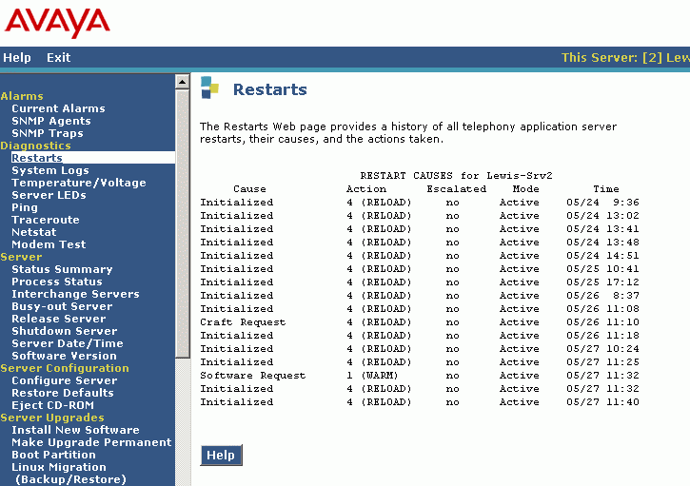690x486 pixels.
Task: Click the Cause column header
Action: coord(249,188)
